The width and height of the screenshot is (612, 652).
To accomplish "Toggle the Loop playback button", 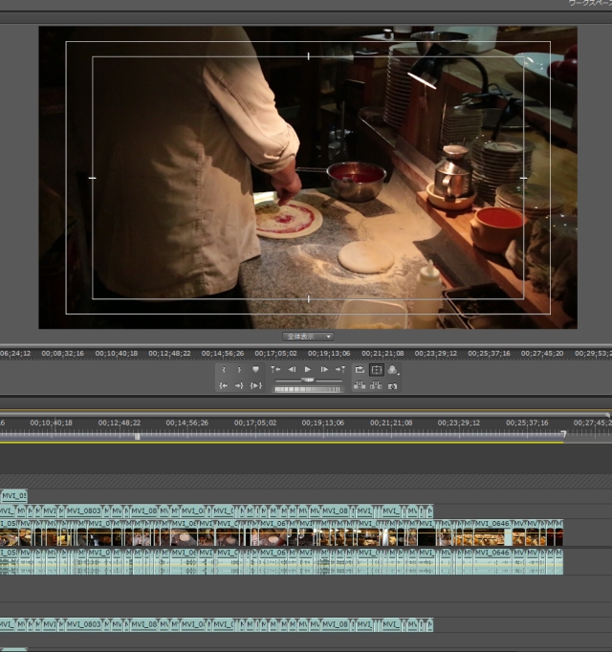I will (x=360, y=370).
